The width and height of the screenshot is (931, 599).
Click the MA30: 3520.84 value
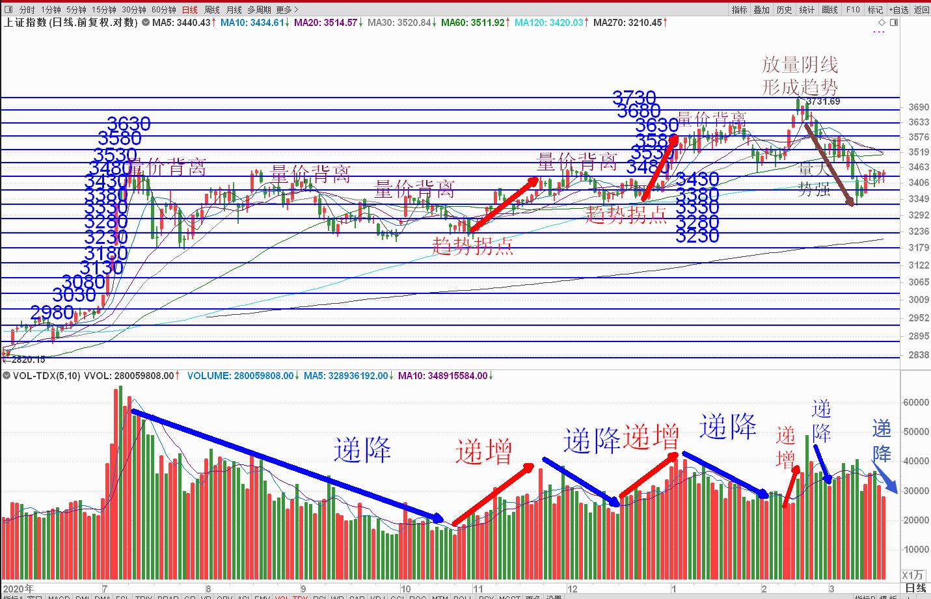coord(402,23)
